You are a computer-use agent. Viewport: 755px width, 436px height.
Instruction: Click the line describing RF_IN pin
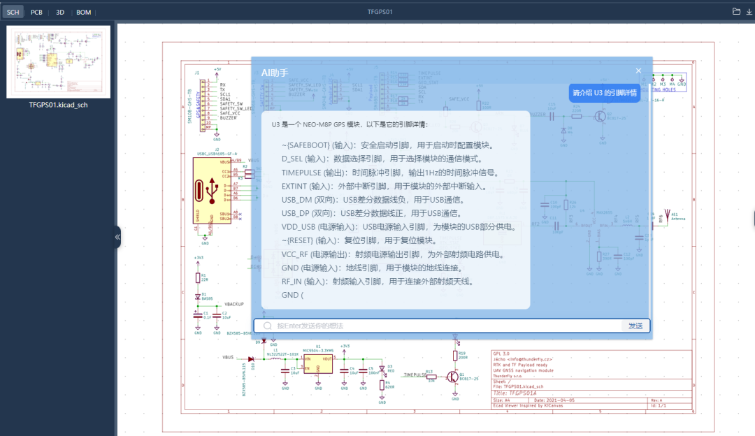tap(378, 282)
